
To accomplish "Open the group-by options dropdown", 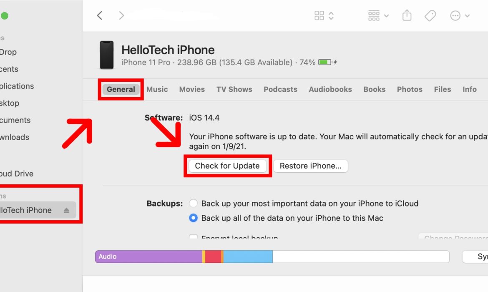I will point(378,16).
